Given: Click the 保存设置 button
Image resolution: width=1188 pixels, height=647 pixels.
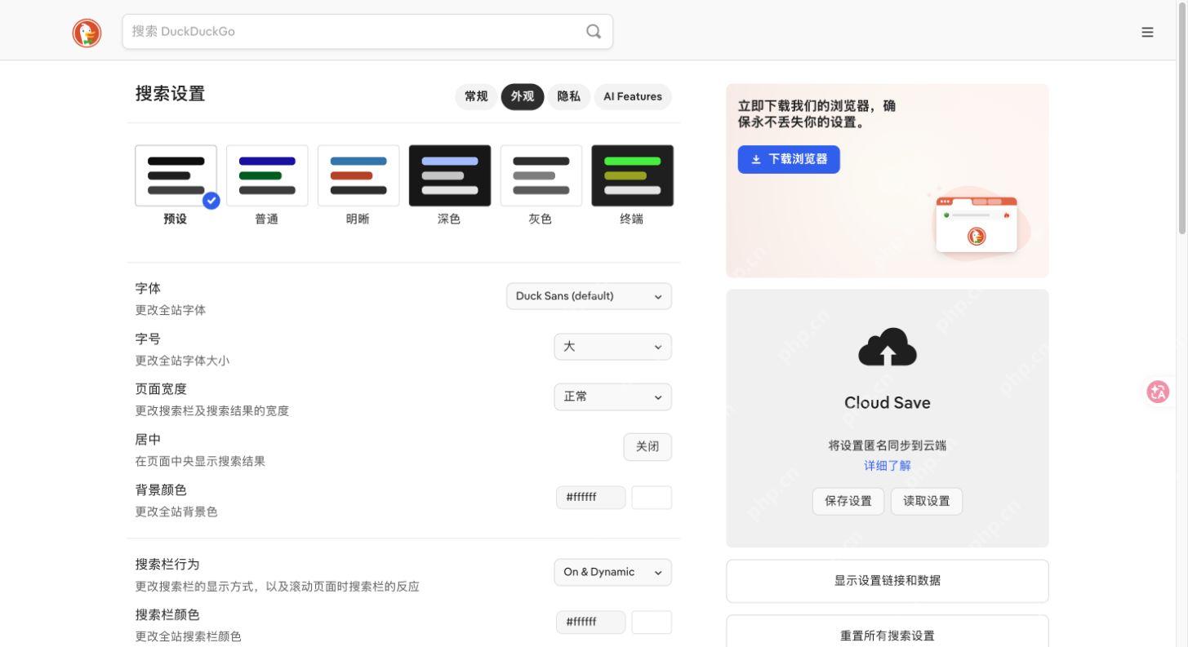Looking at the screenshot, I should coord(848,501).
